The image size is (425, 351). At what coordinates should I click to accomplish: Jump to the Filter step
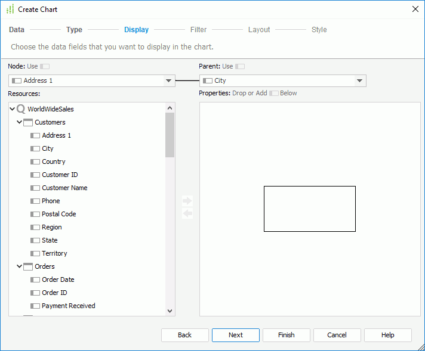198,29
